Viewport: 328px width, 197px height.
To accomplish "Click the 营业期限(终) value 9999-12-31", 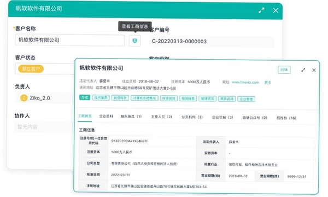I will [297, 177].
